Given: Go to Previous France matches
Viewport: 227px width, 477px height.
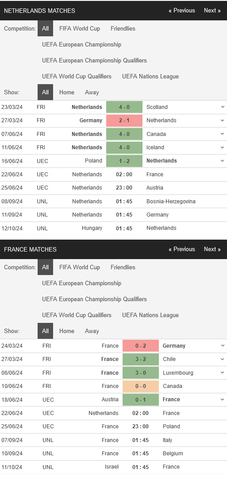Looking at the screenshot, I should (x=182, y=249).
